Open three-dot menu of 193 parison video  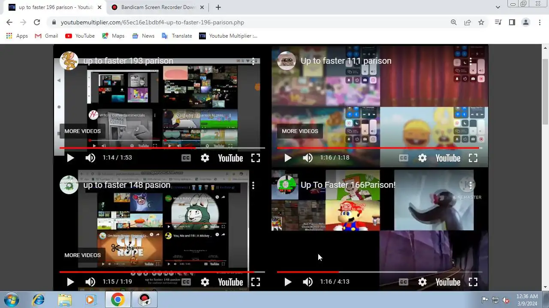point(253,61)
